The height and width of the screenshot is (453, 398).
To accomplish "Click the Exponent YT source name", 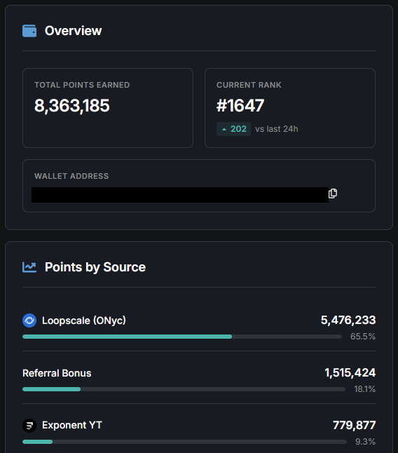I will (x=72, y=425).
